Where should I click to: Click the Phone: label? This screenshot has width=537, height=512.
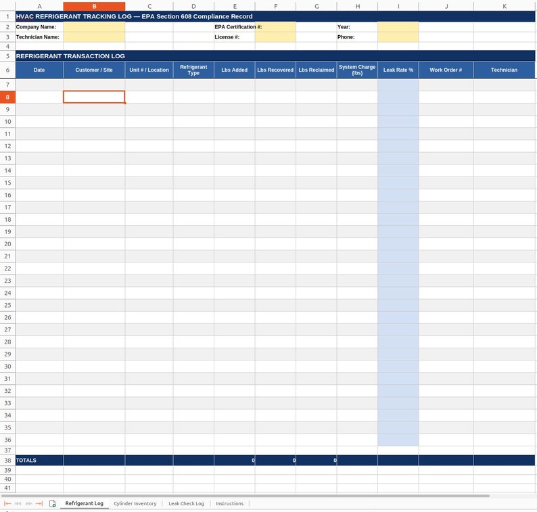346,37
